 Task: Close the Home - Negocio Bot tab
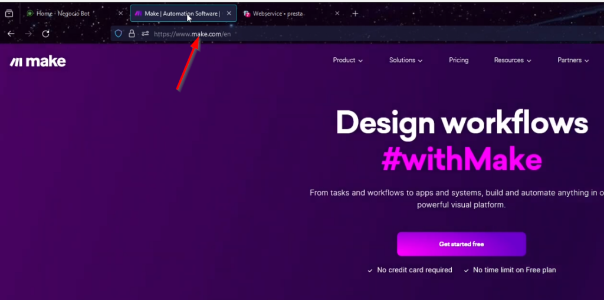[120, 14]
